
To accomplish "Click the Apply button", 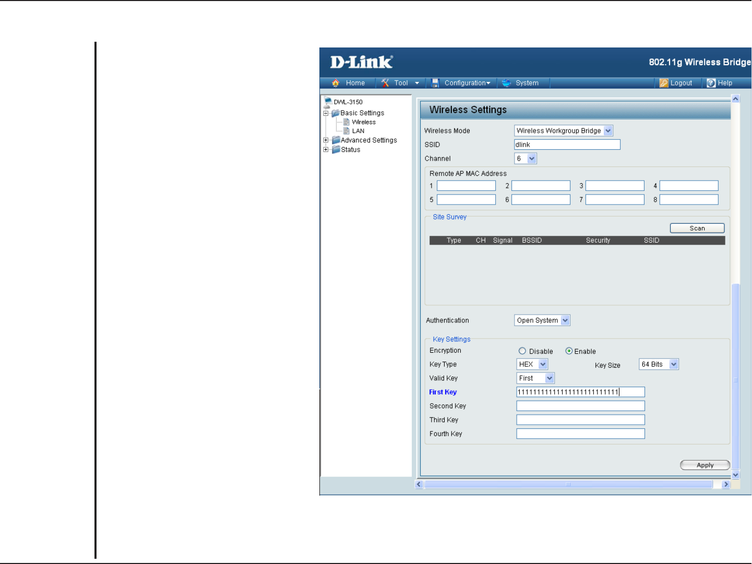I will pos(705,465).
